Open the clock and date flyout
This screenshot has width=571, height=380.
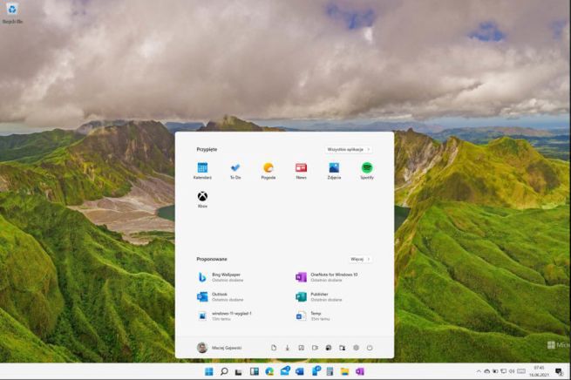(539, 371)
